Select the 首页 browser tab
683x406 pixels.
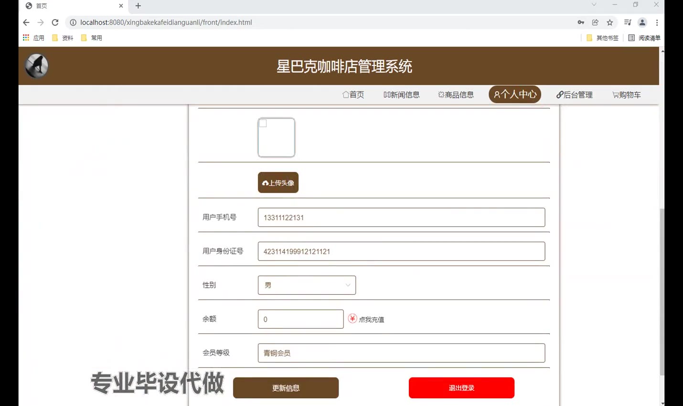[x=74, y=6]
